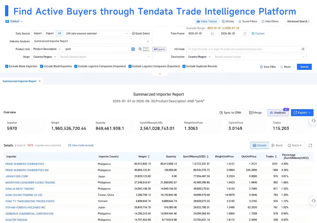
Task: Toggle Exclude Duplicate Records checkbox
Action: 184,67
